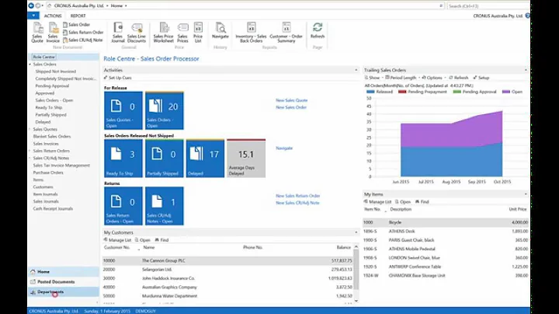Click the New Sales Quote link
Image resolution: width=559 pixels, height=314 pixels.
coord(291,100)
